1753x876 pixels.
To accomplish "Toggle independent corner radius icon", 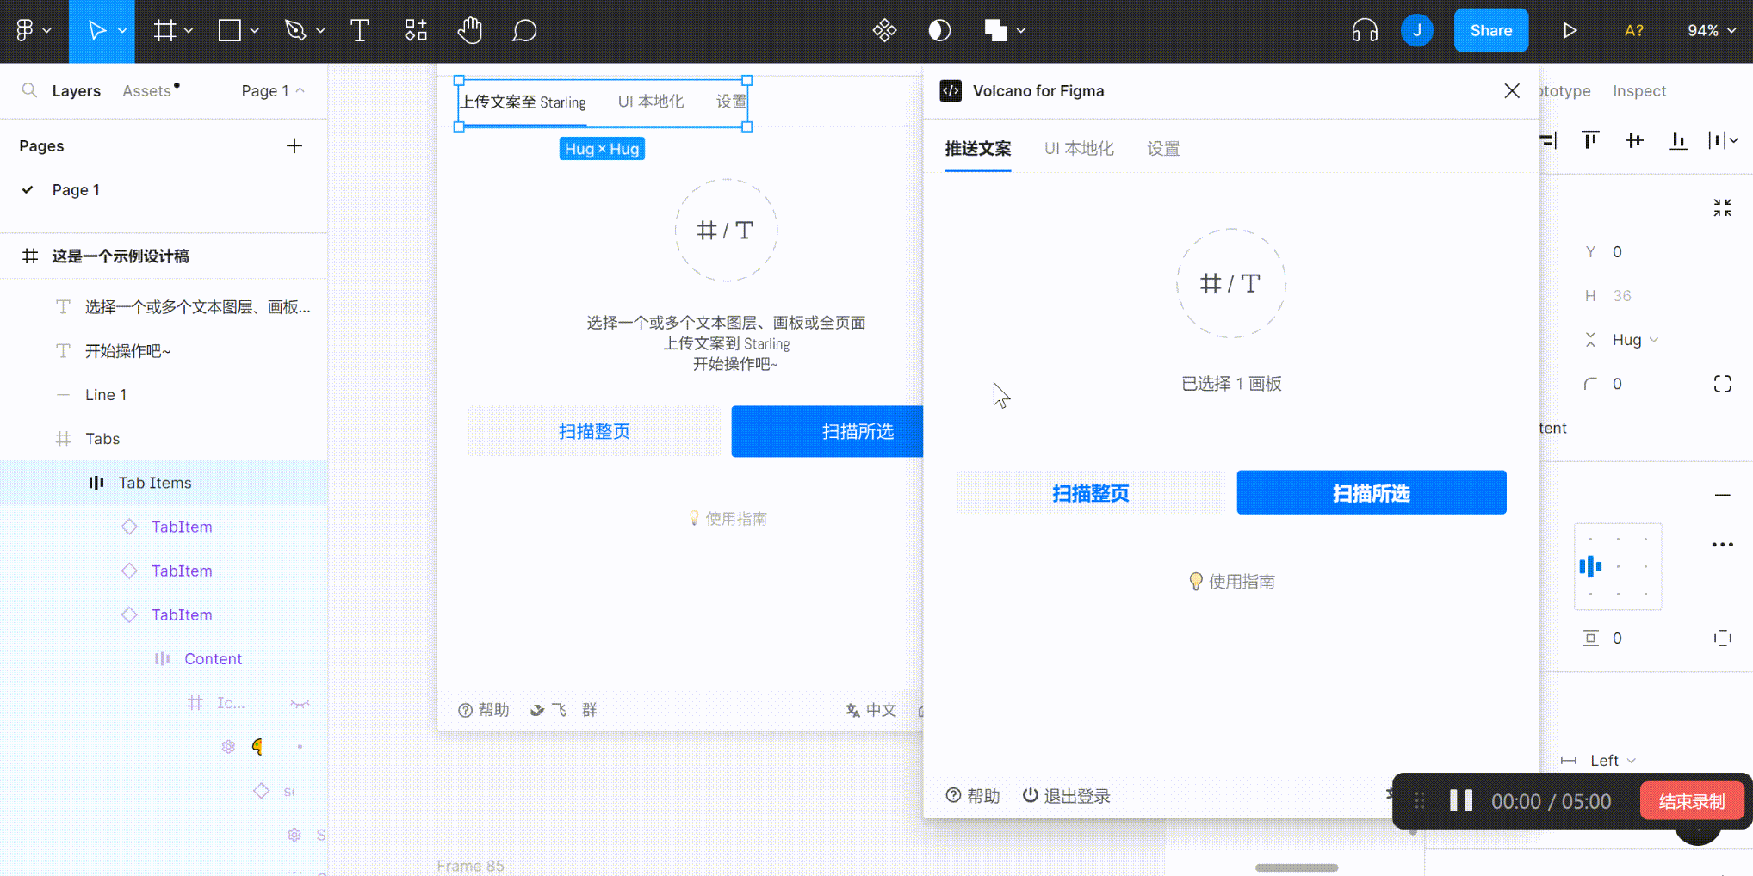I will 1722,384.
